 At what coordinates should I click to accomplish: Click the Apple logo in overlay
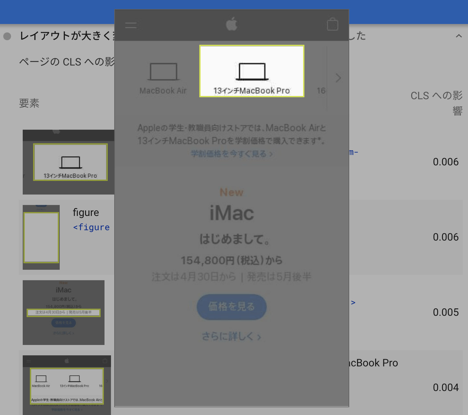(232, 24)
